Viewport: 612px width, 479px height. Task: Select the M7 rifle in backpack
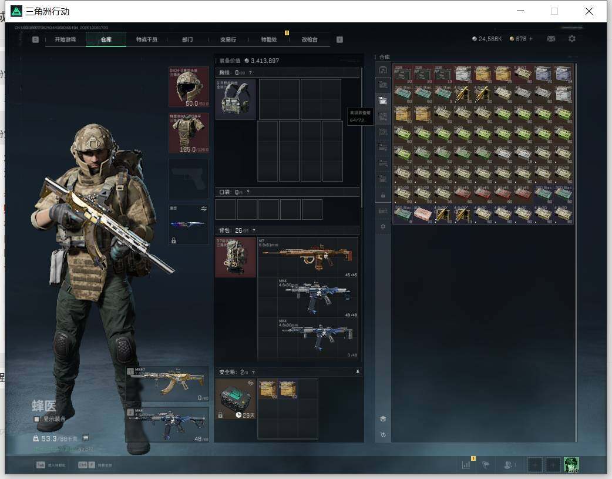(308, 257)
